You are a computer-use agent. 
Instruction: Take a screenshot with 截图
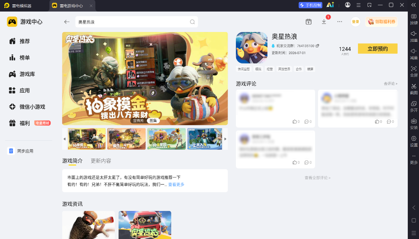tap(414, 89)
